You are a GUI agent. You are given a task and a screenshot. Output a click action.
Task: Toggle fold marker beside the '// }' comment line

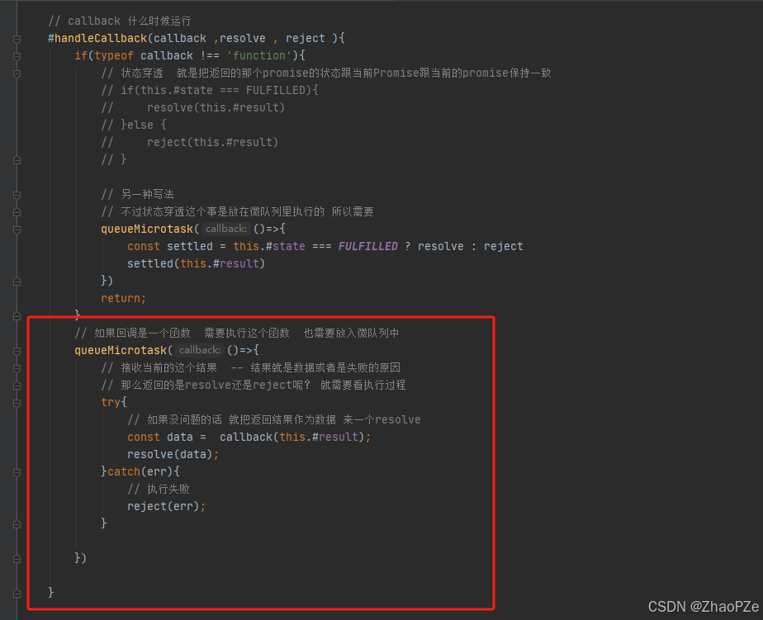pos(17,160)
